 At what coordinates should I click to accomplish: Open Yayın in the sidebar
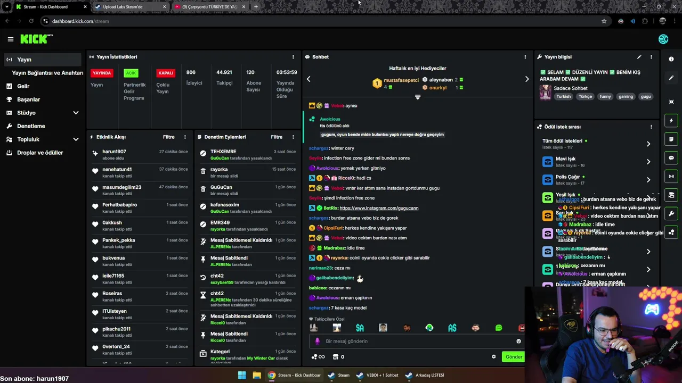pyautogui.click(x=43, y=60)
